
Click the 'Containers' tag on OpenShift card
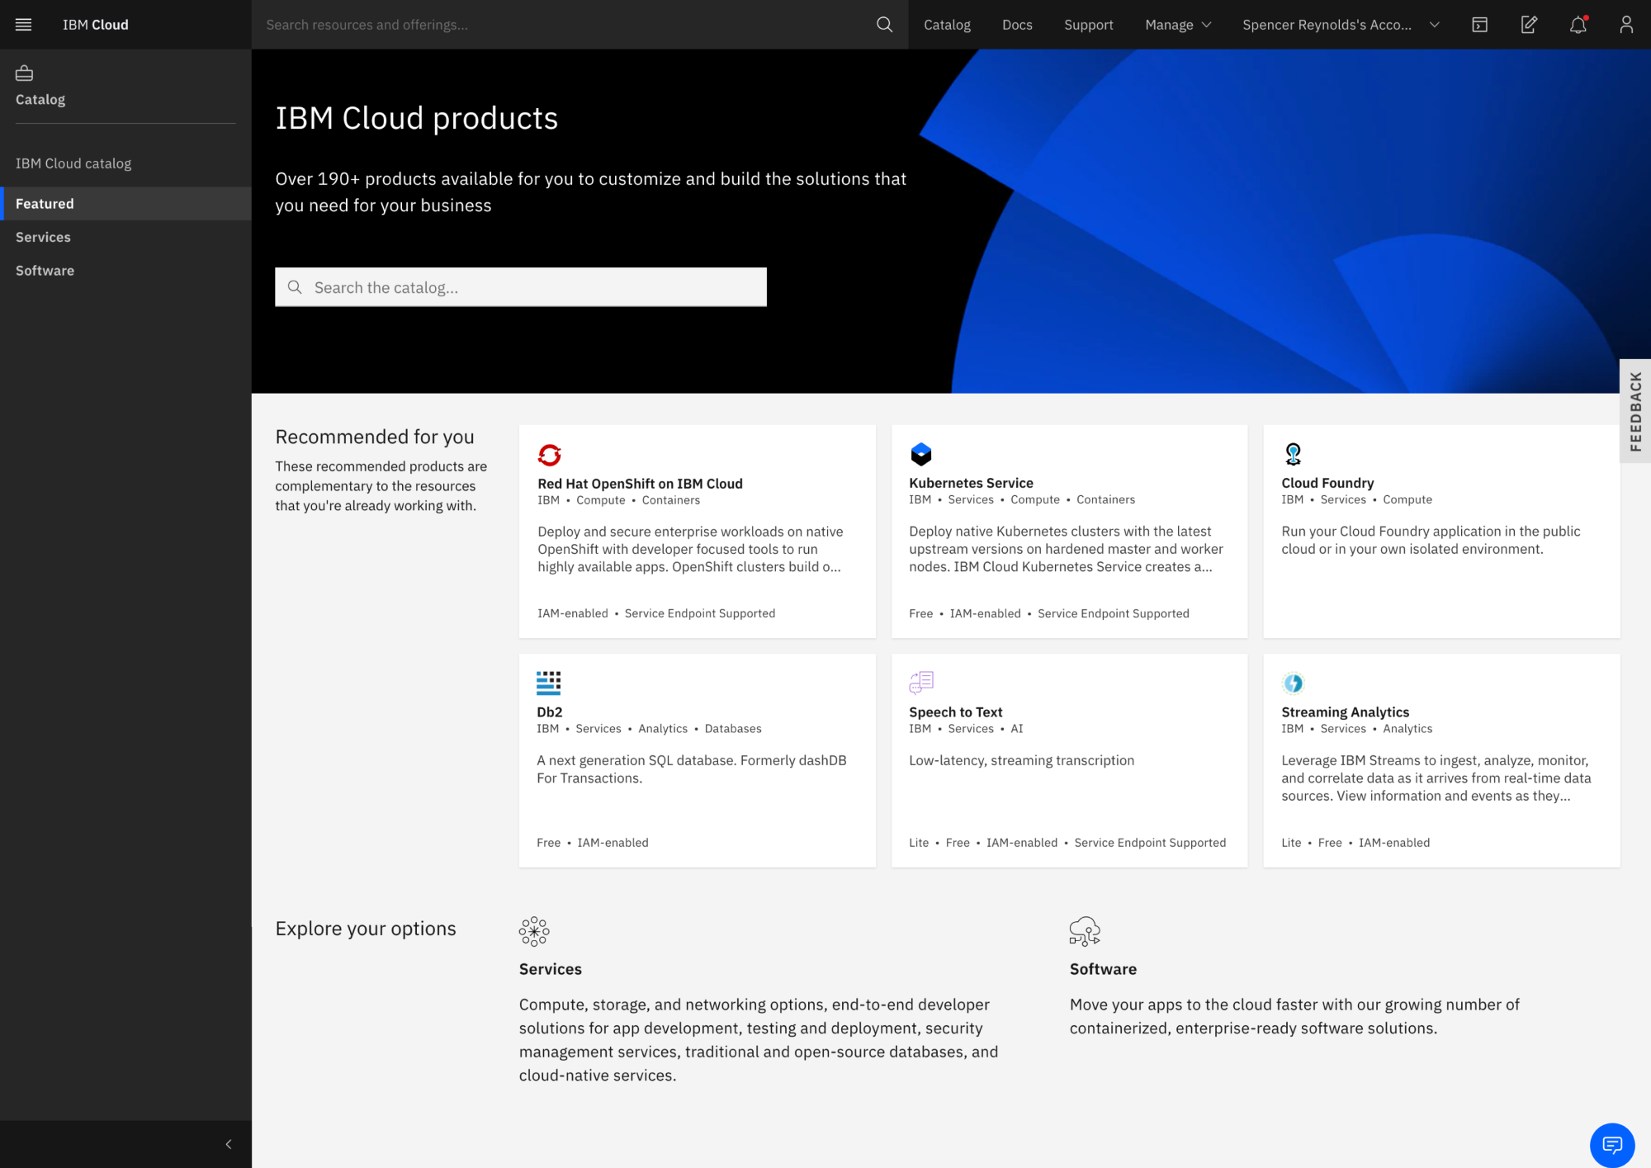(x=670, y=500)
